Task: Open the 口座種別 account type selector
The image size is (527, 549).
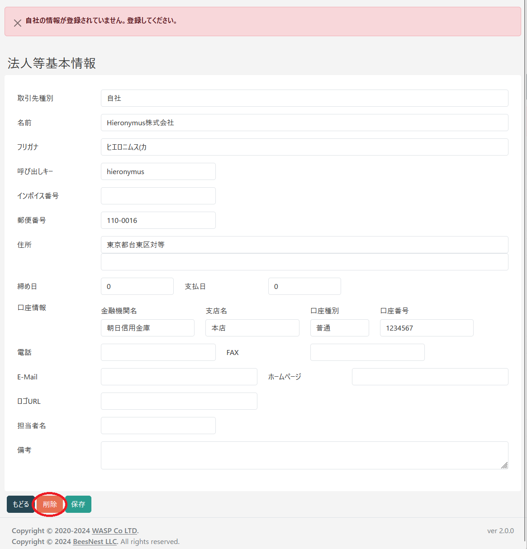Action: [339, 328]
